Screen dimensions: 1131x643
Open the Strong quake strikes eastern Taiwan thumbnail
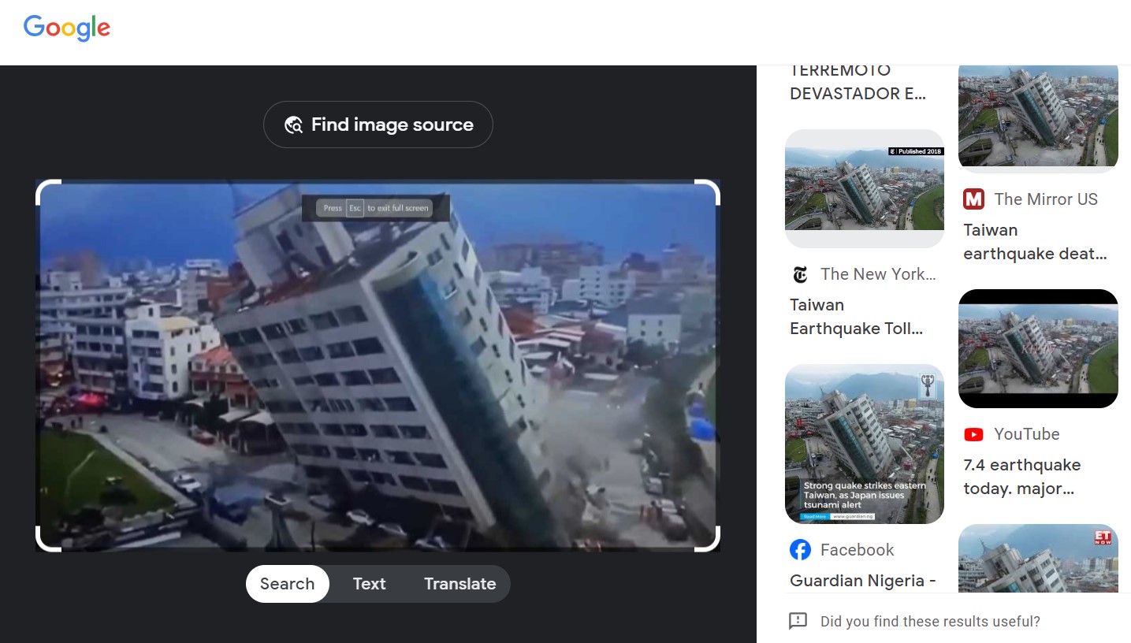[865, 444]
